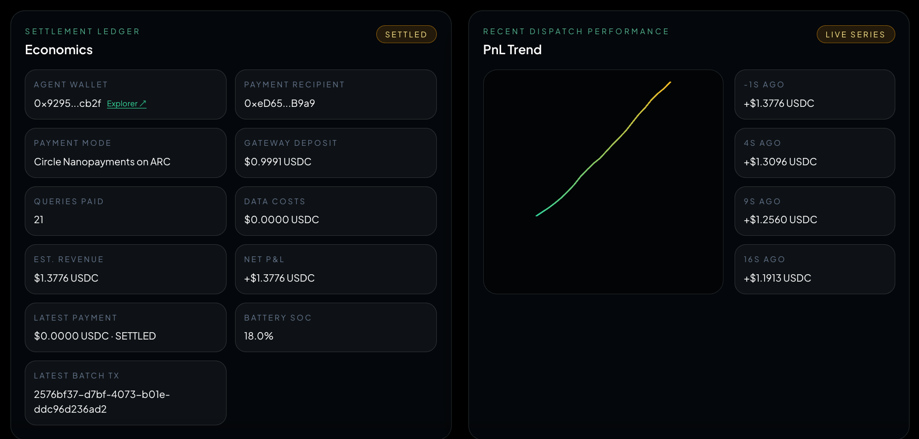Click the LIVE SERIES badge

click(856, 34)
